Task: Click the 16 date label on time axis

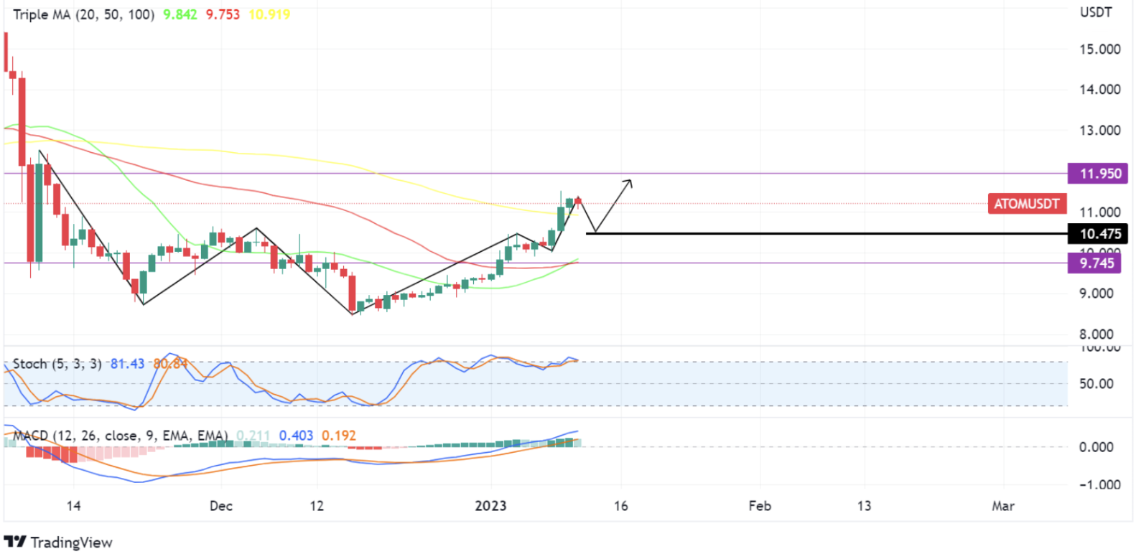Action: click(x=620, y=506)
